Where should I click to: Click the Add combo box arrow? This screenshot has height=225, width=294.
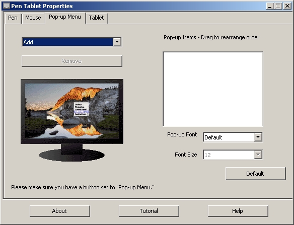[x=117, y=42]
